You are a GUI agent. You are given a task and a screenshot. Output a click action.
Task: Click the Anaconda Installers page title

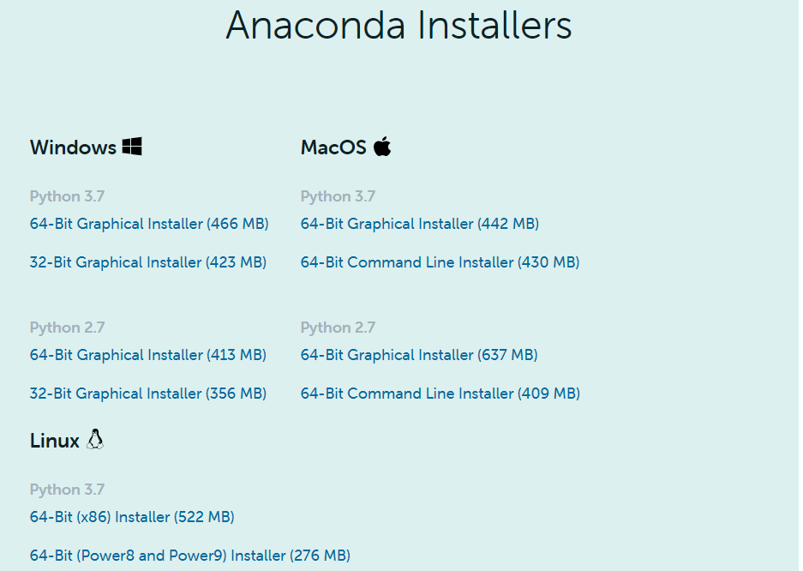(x=399, y=26)
